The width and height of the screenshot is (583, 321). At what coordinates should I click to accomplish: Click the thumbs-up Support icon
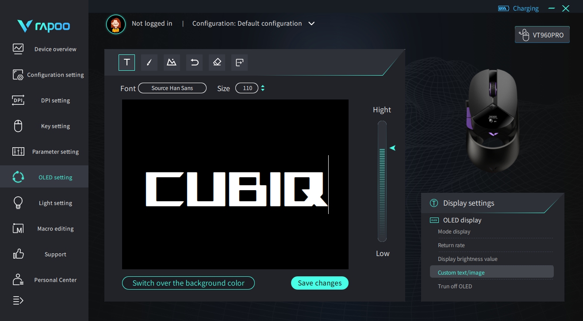point(18,254)
